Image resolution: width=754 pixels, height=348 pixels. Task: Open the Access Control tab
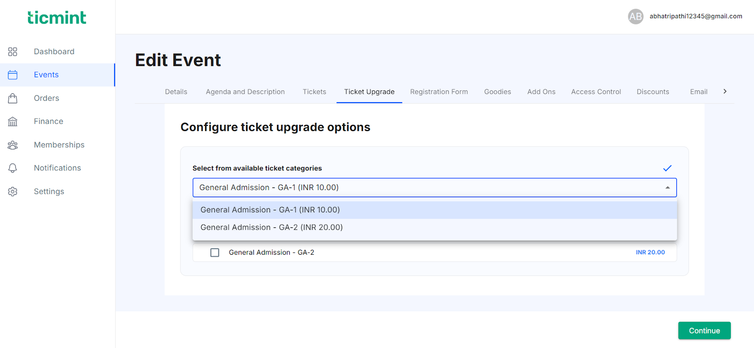click(596, 92)
